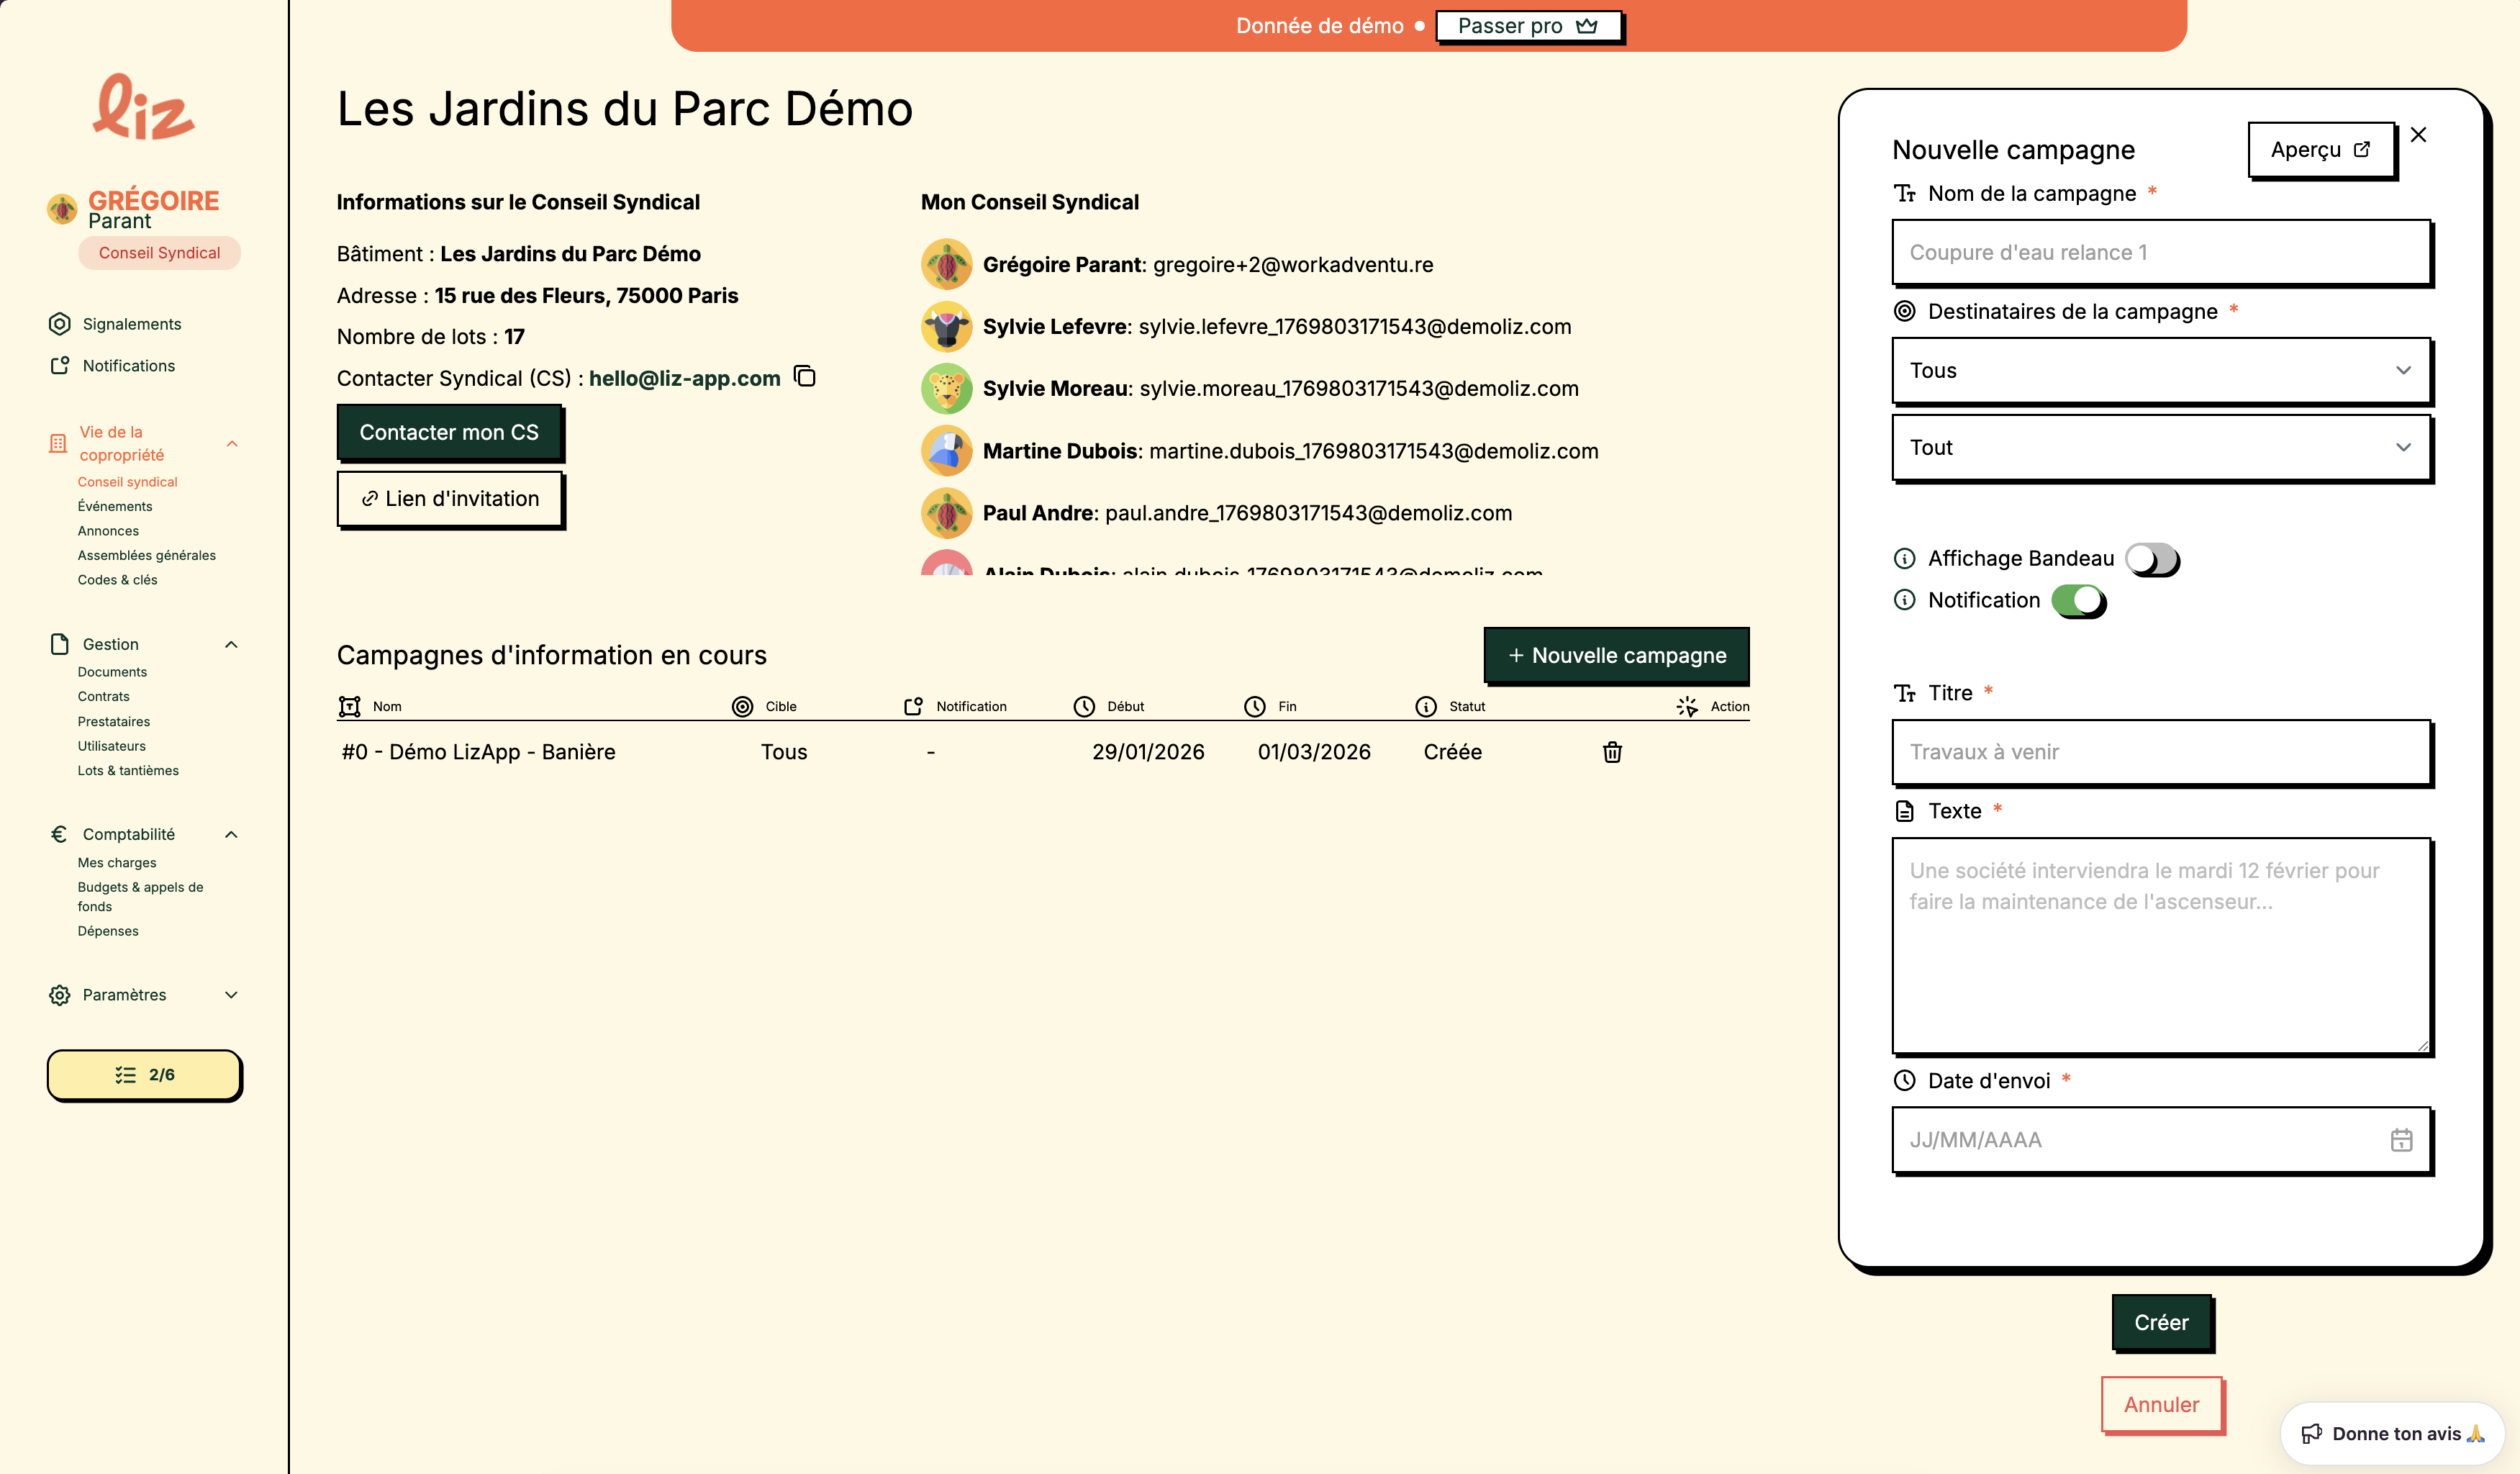Viewport: 2520px width, 1474px height.
Task: Copy the syndical email address icon
Action: 805,377
